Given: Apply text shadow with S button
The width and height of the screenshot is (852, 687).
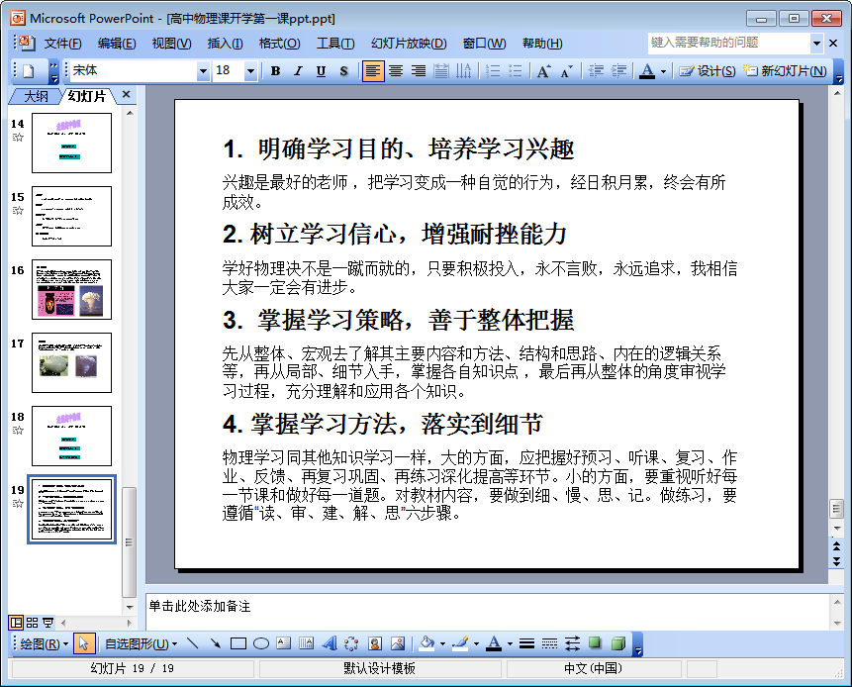Looking at the screenshot, I should coord(343,71).
